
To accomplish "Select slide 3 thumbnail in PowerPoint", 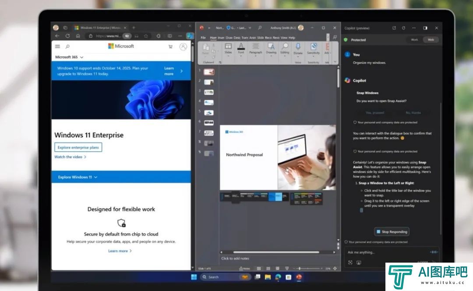I will 209,92.
